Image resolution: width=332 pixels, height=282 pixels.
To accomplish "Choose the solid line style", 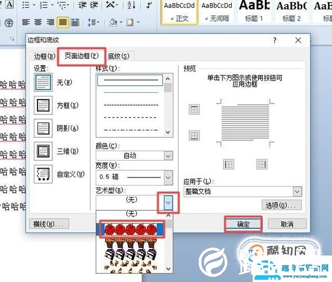I will tap(130, 80).
